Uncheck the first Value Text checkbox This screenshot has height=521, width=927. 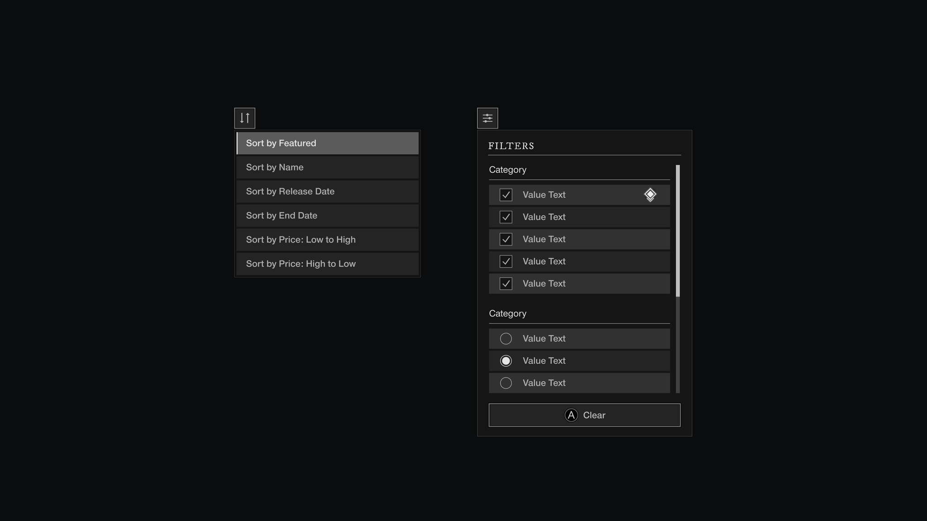click(506, 195)
